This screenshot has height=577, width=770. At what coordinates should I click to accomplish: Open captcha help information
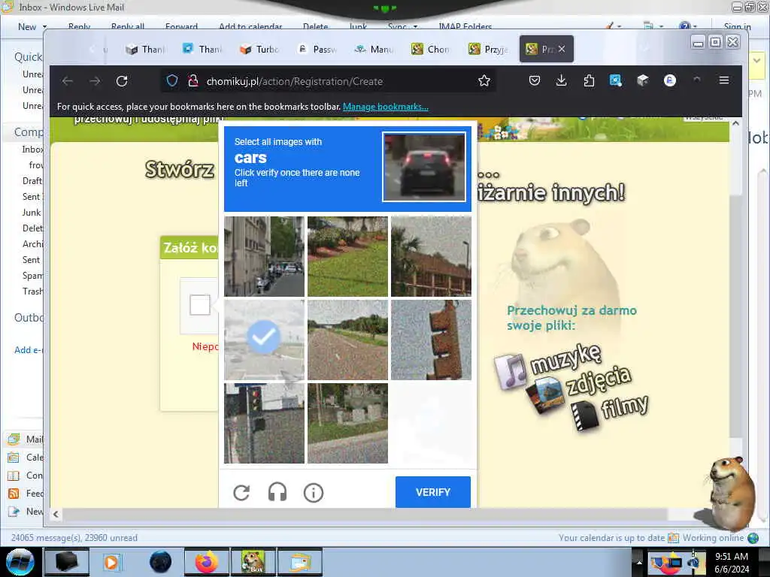click(314, 493)
